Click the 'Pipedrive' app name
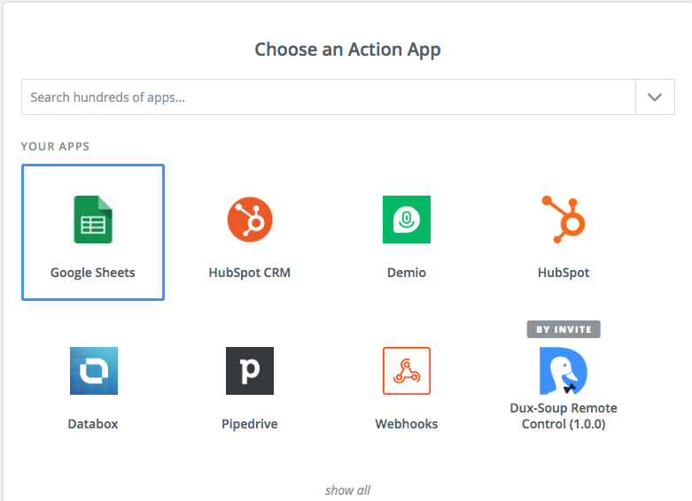692x501 pixels. (250, 424)
